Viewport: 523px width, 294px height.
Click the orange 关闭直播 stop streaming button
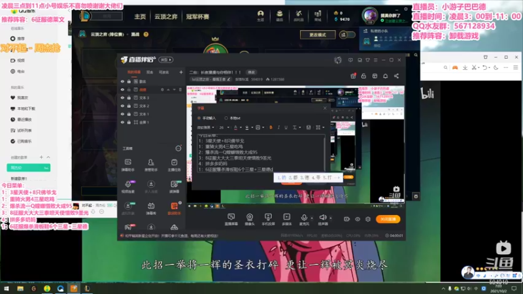[388, 219]
